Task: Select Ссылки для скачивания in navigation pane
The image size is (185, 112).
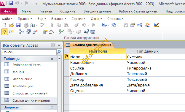Action: (x=29, y=100)
